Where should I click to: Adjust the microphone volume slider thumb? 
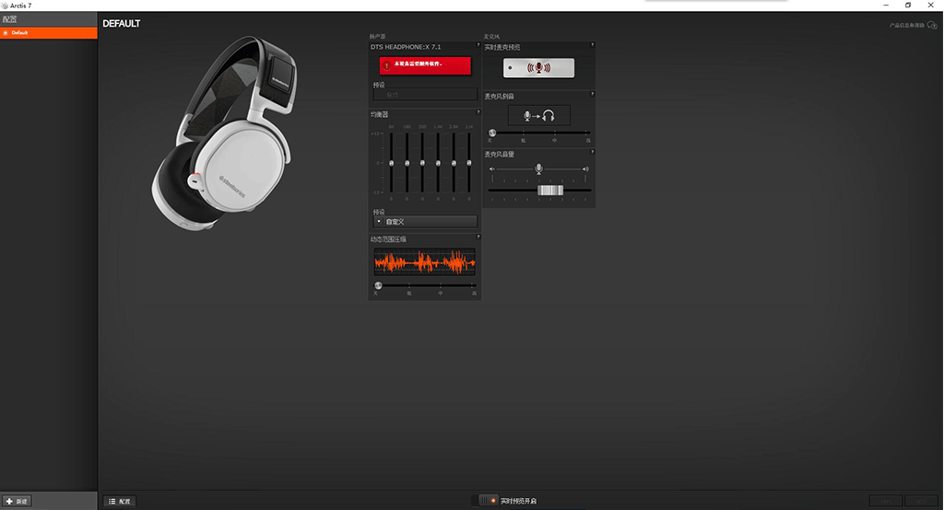click(x=550, y=190)
